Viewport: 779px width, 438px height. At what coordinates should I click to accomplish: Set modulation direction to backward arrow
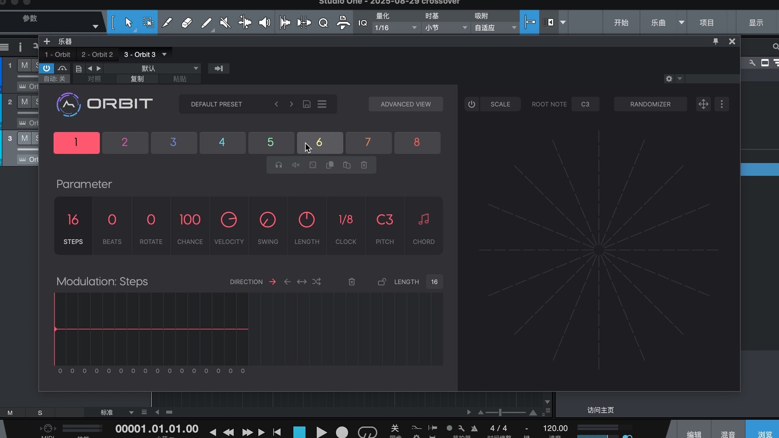point(287,282)
